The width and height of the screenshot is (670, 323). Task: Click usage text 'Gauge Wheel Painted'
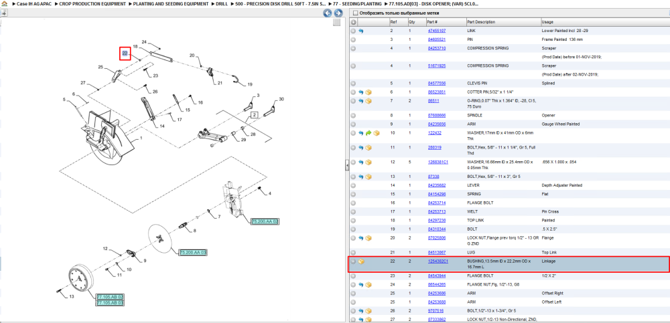[560, 124]
